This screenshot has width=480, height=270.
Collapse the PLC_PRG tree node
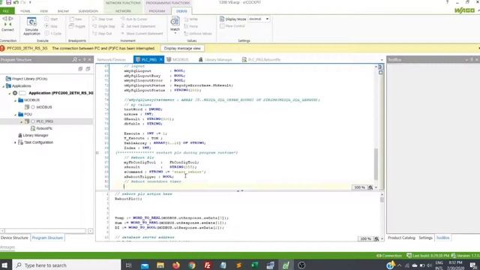[22, 121]
